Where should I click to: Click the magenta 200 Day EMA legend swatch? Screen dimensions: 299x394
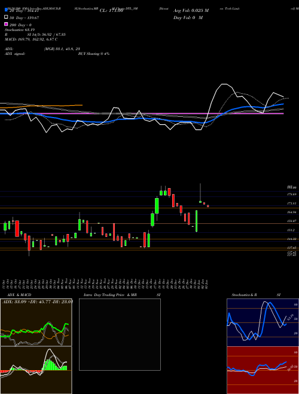point(6,24)
